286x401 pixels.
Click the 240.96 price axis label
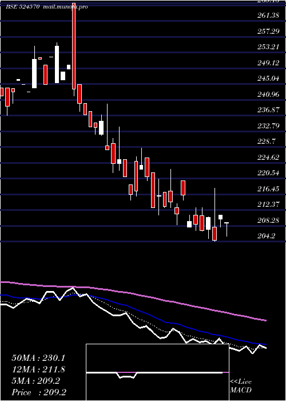[268, 95]
